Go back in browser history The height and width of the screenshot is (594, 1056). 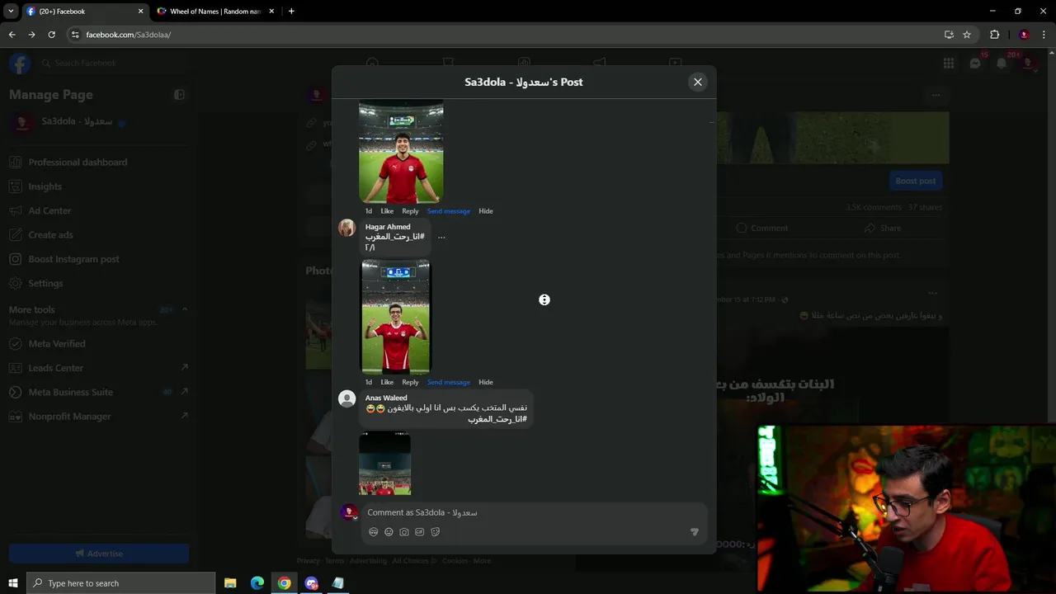(x=12, y=35)
